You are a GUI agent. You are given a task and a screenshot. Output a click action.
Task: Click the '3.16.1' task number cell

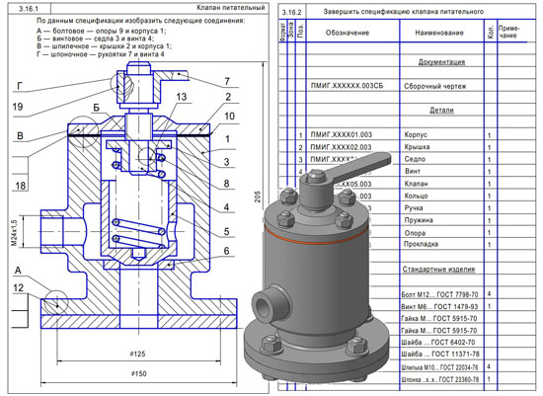(x=30, y=9)
